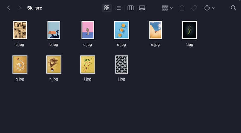Switch to column view
The image size is (241, 133).
130,8
